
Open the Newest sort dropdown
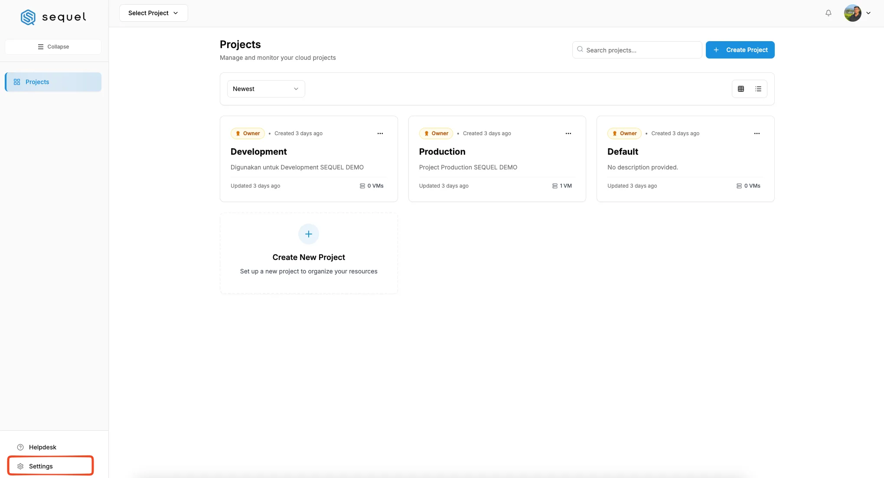pyautogui.click(x=266, y=89)
